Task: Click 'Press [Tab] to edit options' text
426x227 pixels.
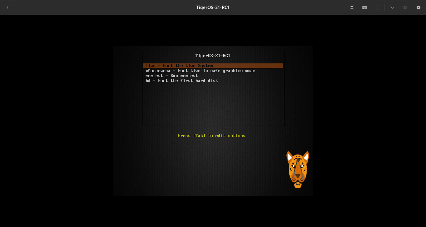Action: [x=211, y=136]
